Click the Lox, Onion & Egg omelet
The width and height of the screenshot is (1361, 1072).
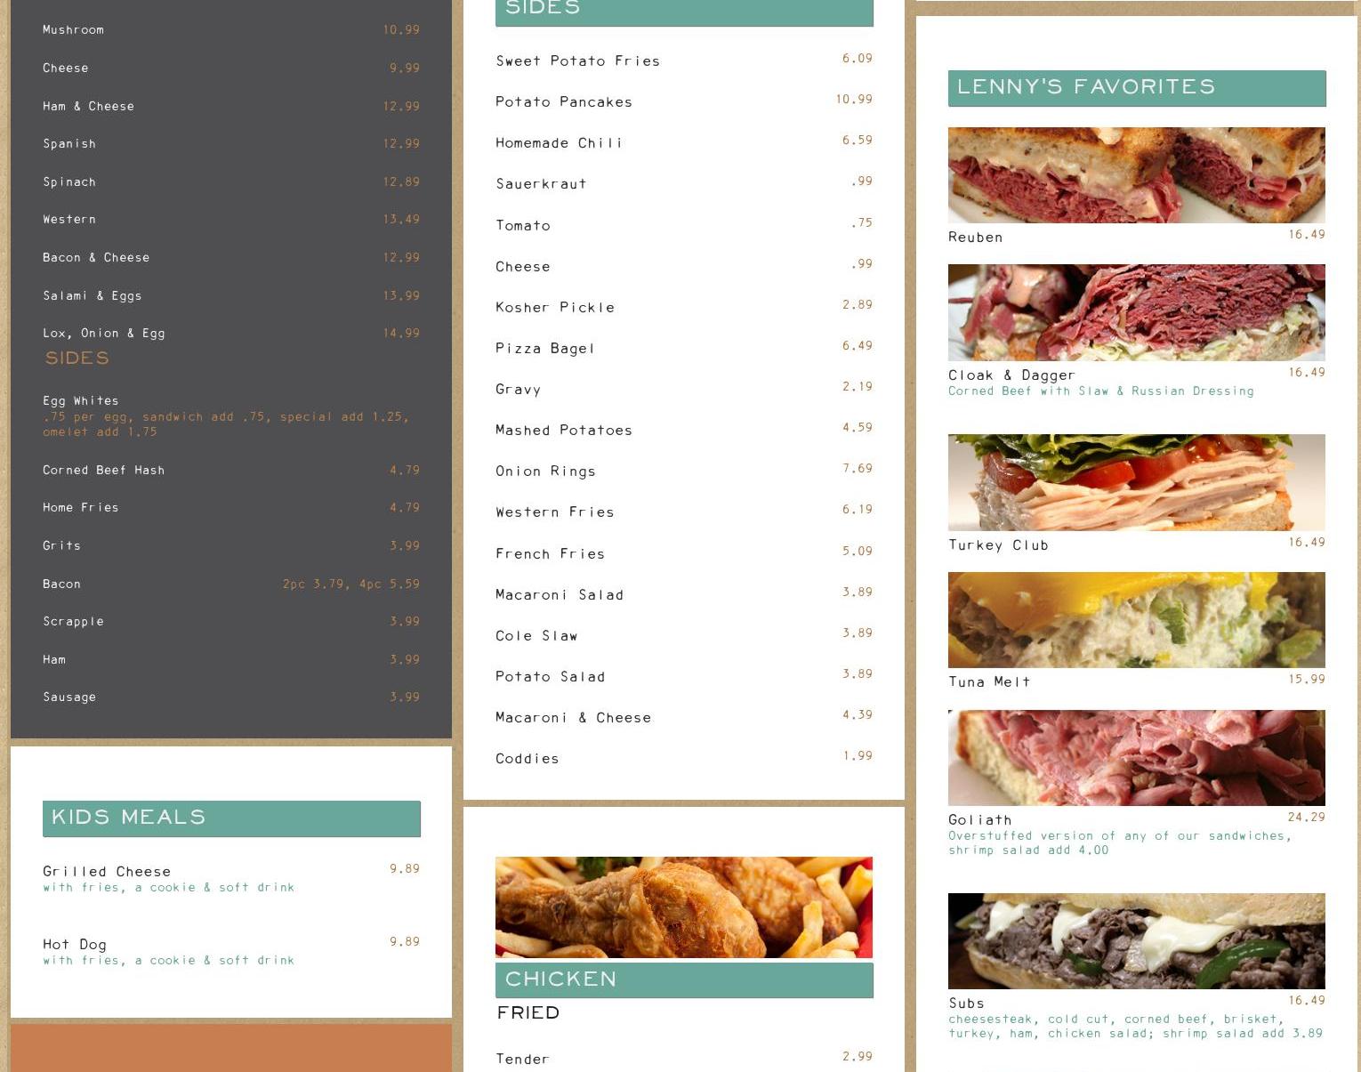104,334
